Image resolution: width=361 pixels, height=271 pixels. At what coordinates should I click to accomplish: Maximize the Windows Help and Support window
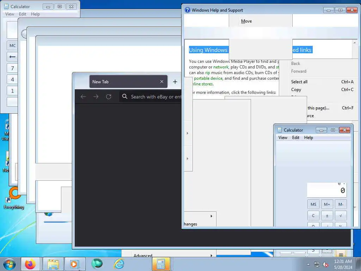340,10
